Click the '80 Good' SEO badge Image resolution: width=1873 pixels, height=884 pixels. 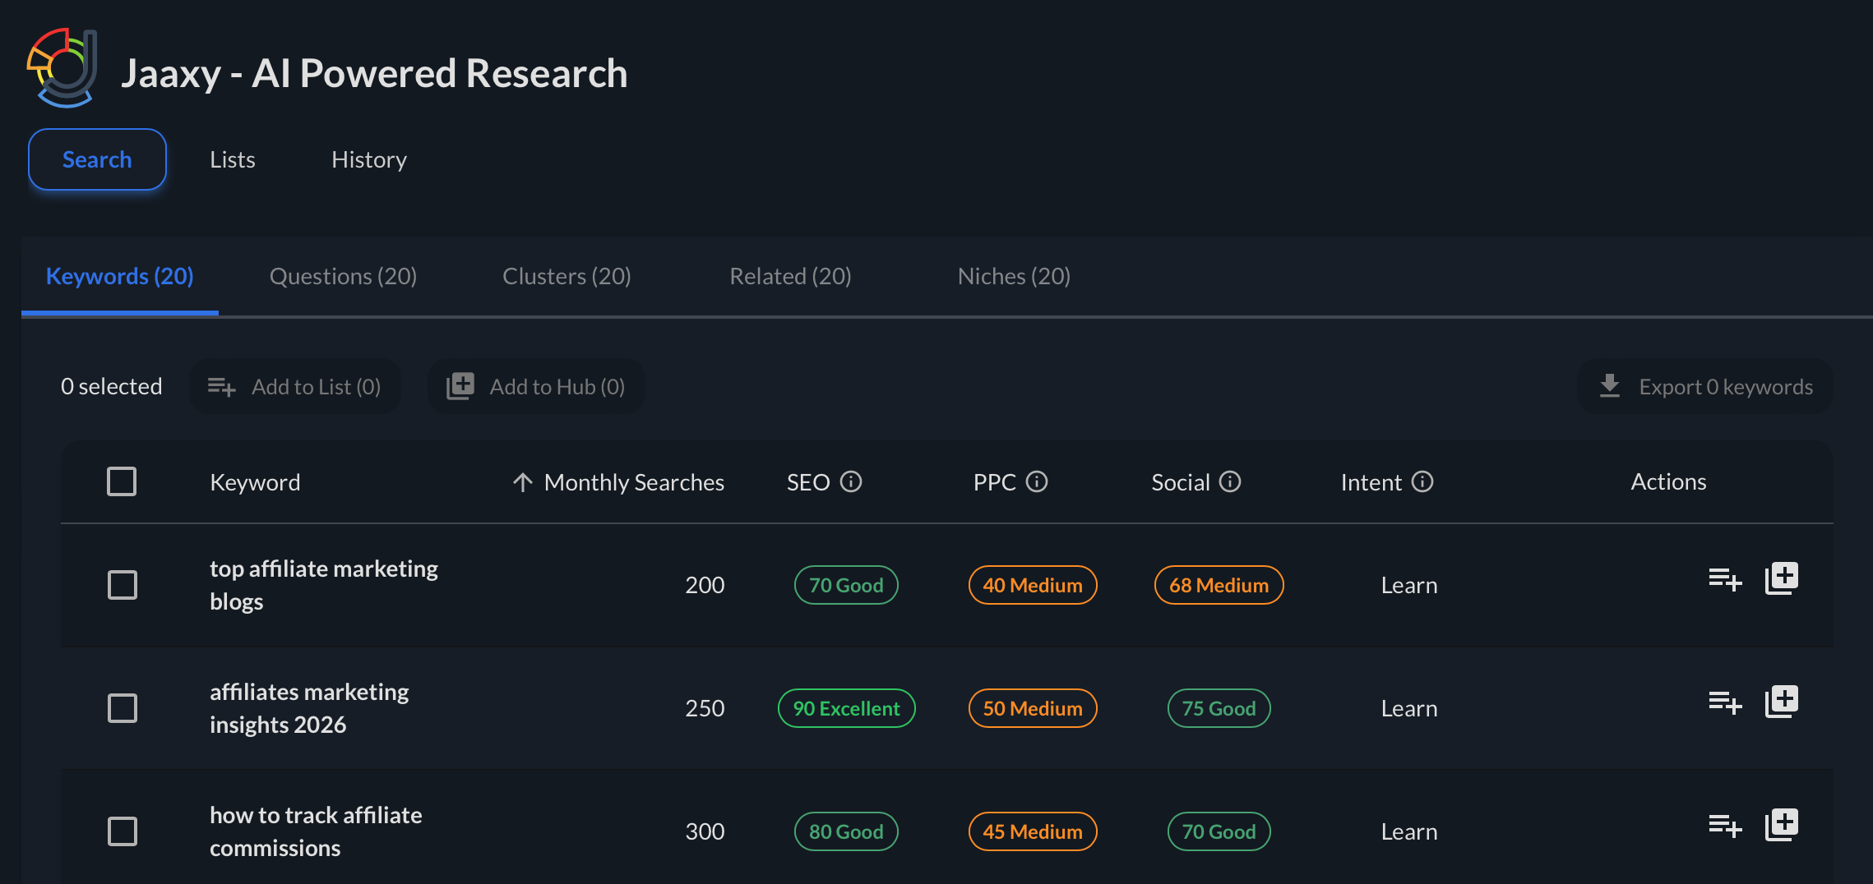[846, 831]
